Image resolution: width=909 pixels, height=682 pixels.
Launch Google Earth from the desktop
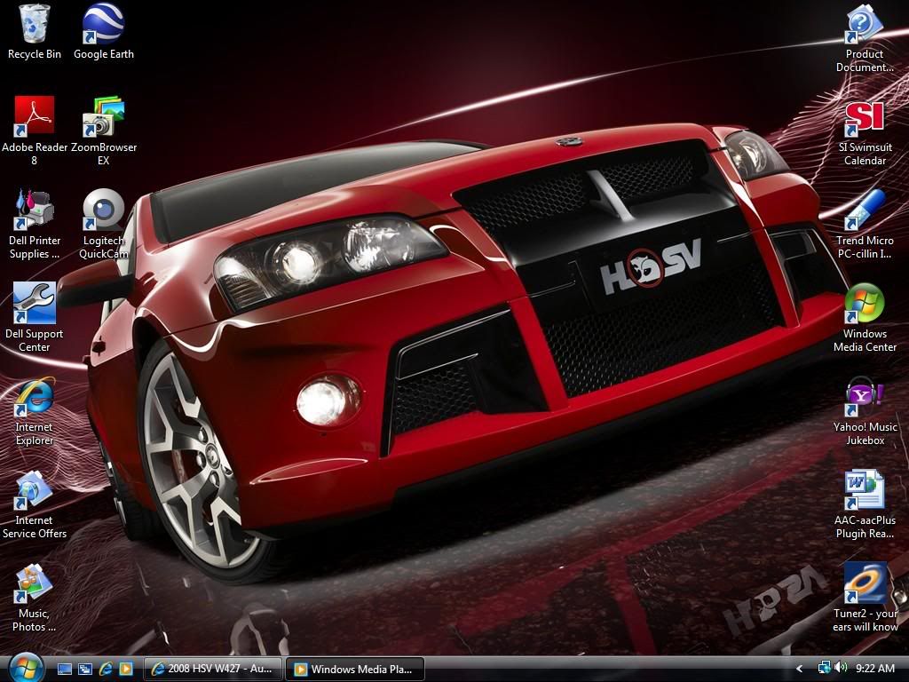tap(103, 27)
